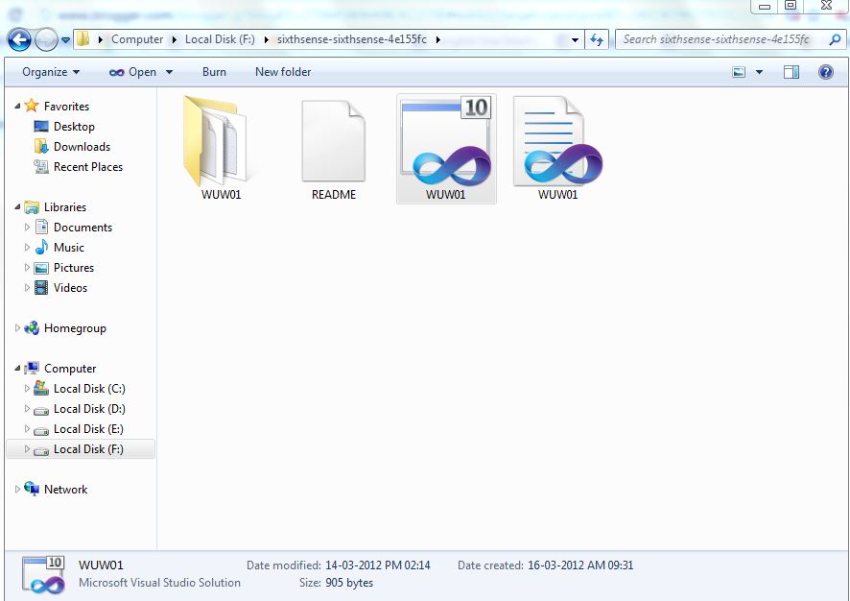Open Local Disk (C:)
The height and width of the screenshot is (601, 850).
click(89, 389)
